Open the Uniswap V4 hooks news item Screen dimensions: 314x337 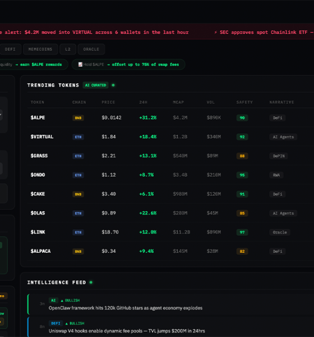[171, 327]
